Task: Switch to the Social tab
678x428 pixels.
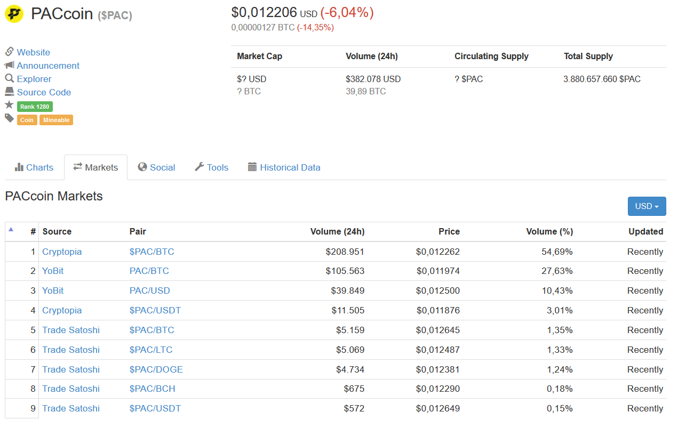Action: (156, 167)
